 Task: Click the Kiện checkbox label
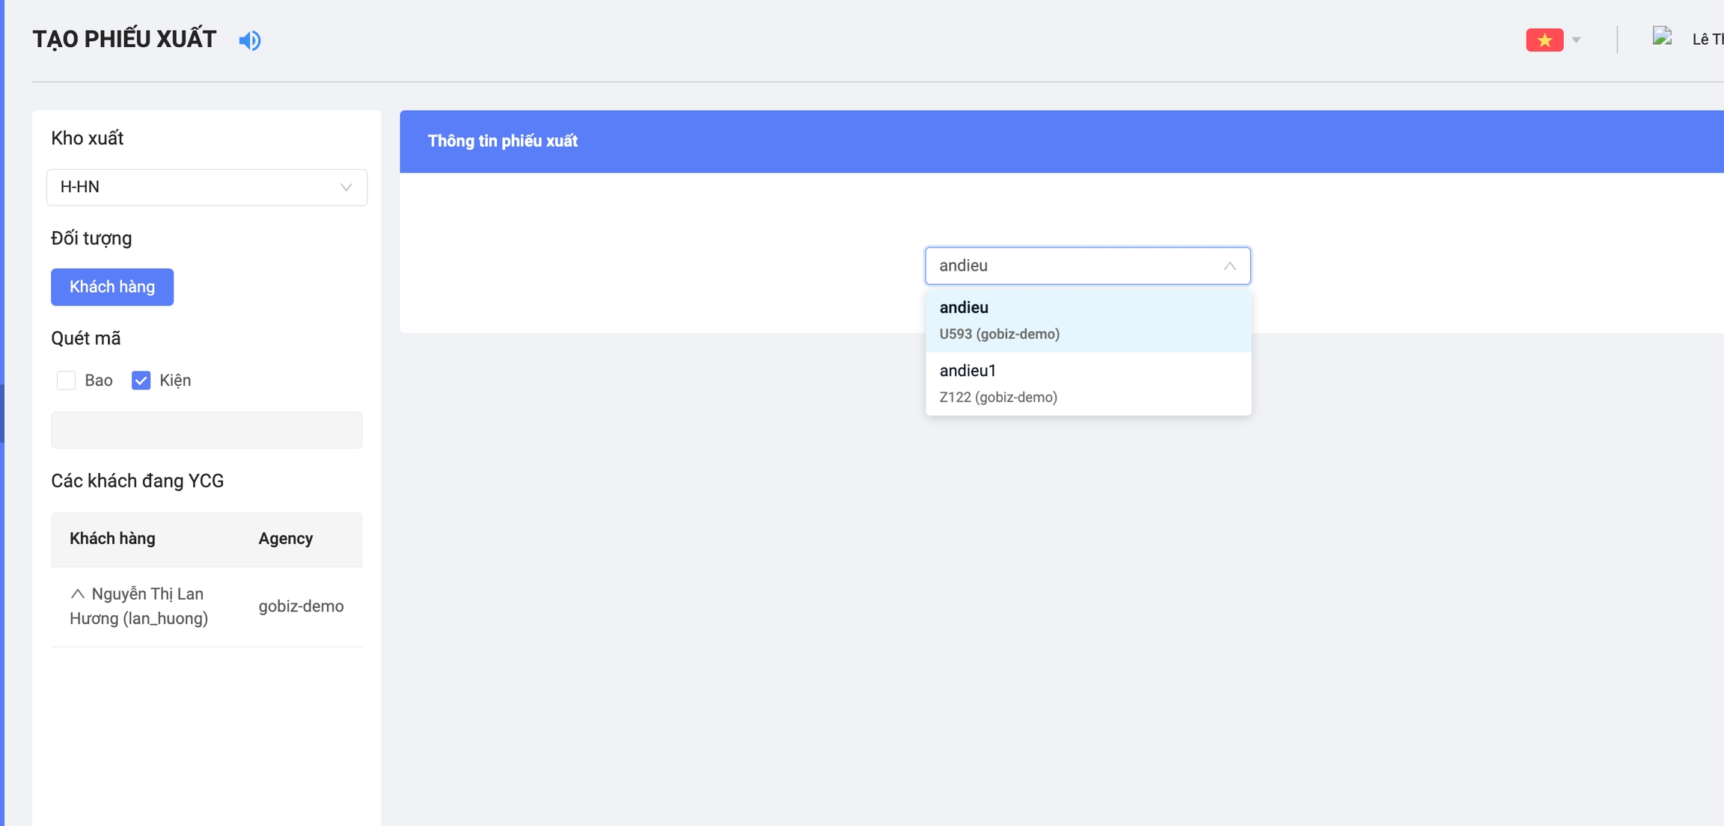[175, 380]
